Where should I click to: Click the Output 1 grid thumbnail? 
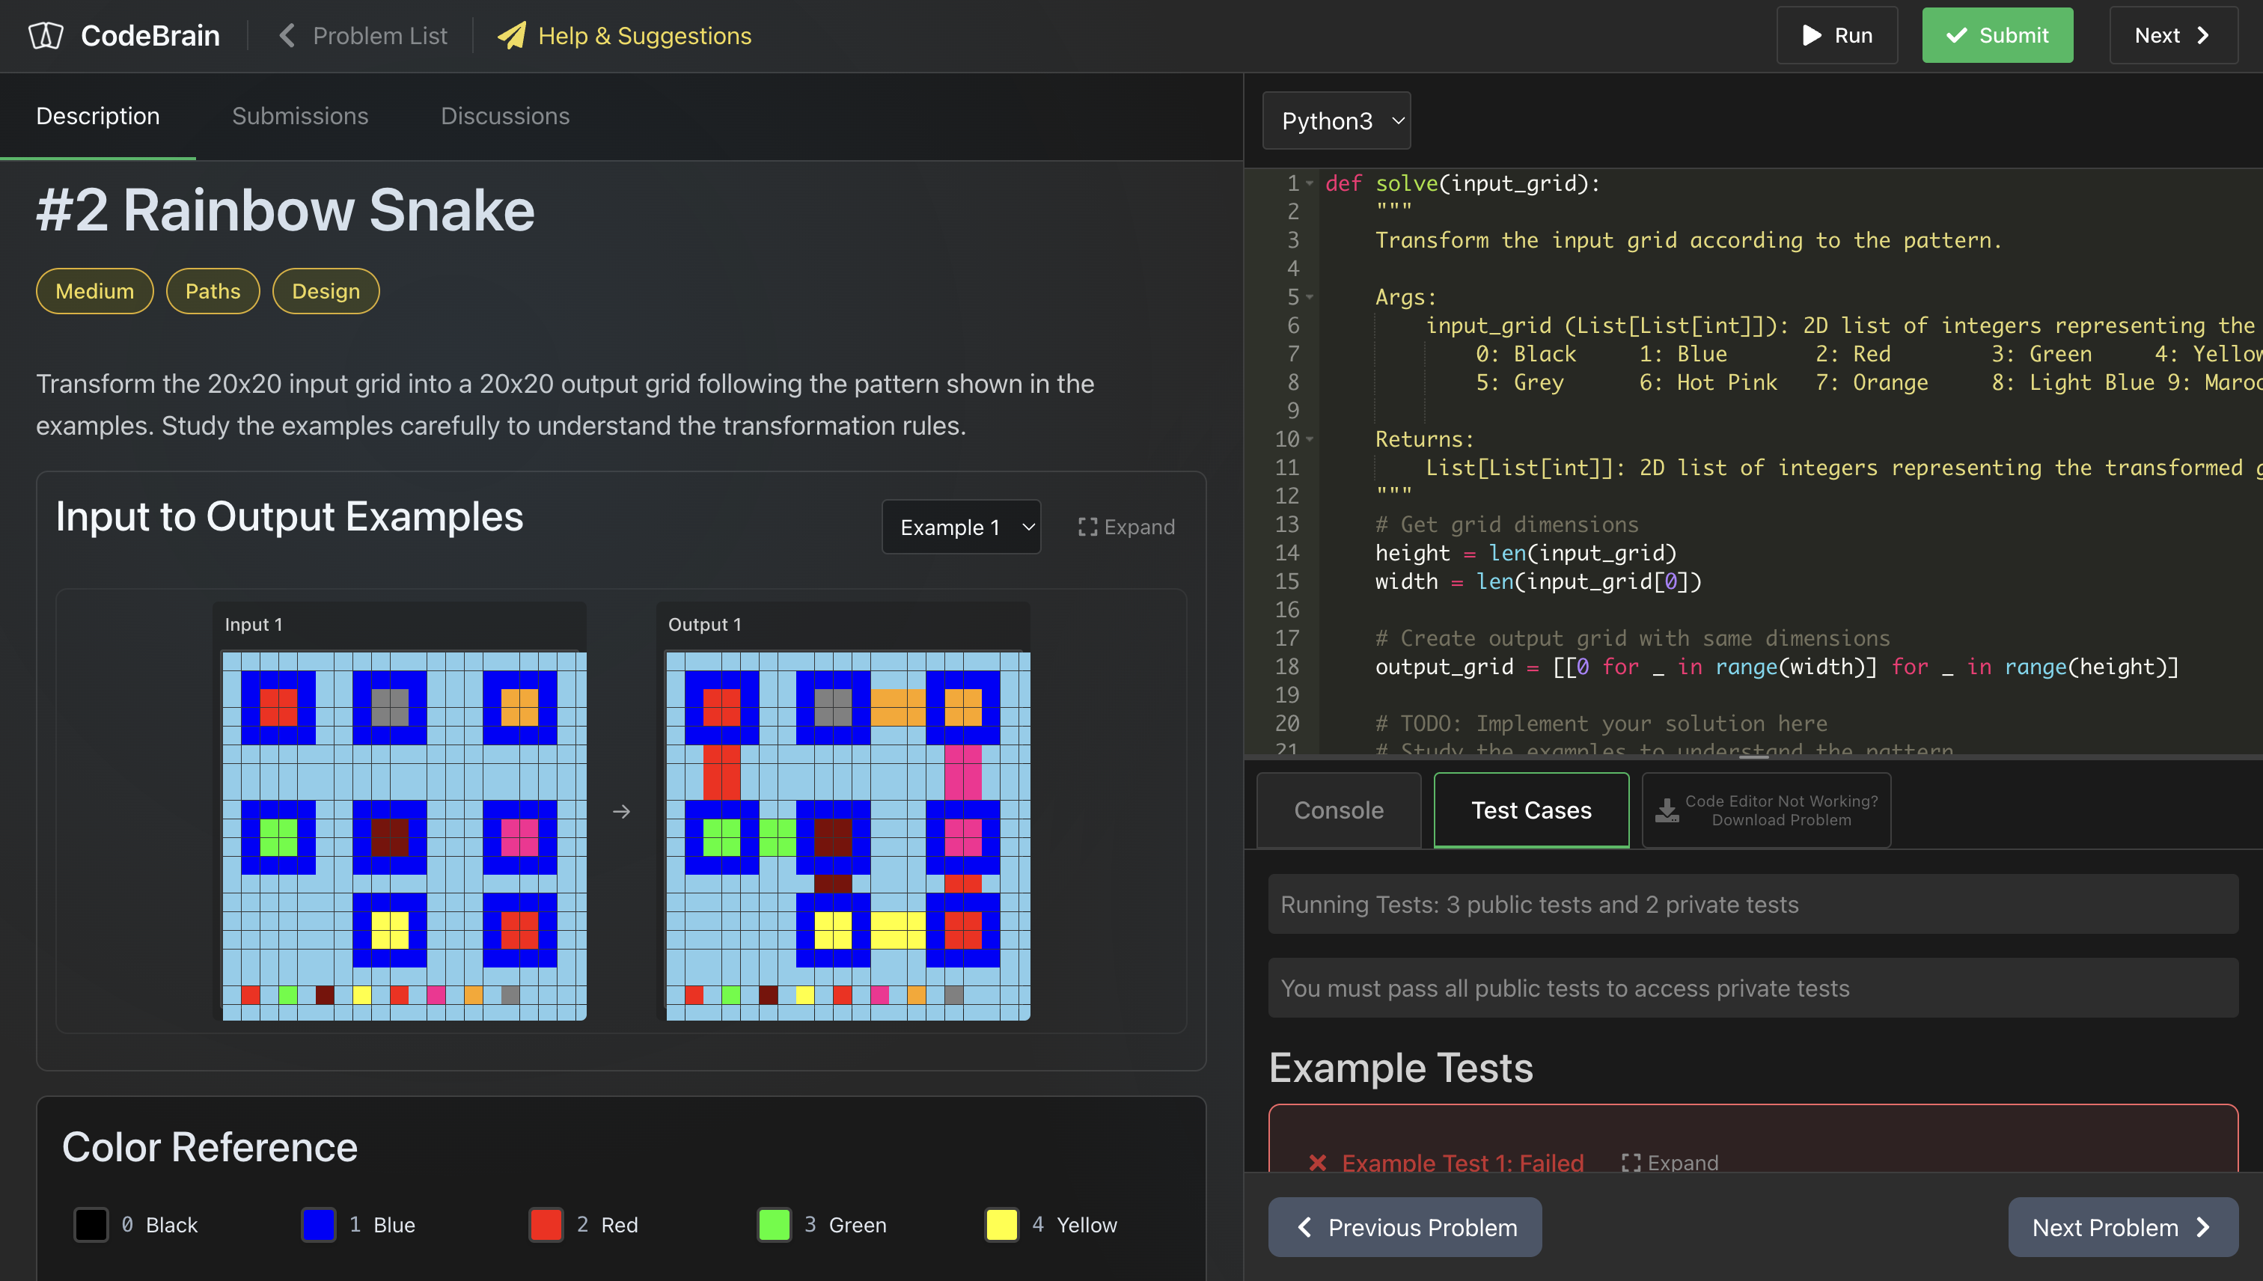[x=847, y=834]
